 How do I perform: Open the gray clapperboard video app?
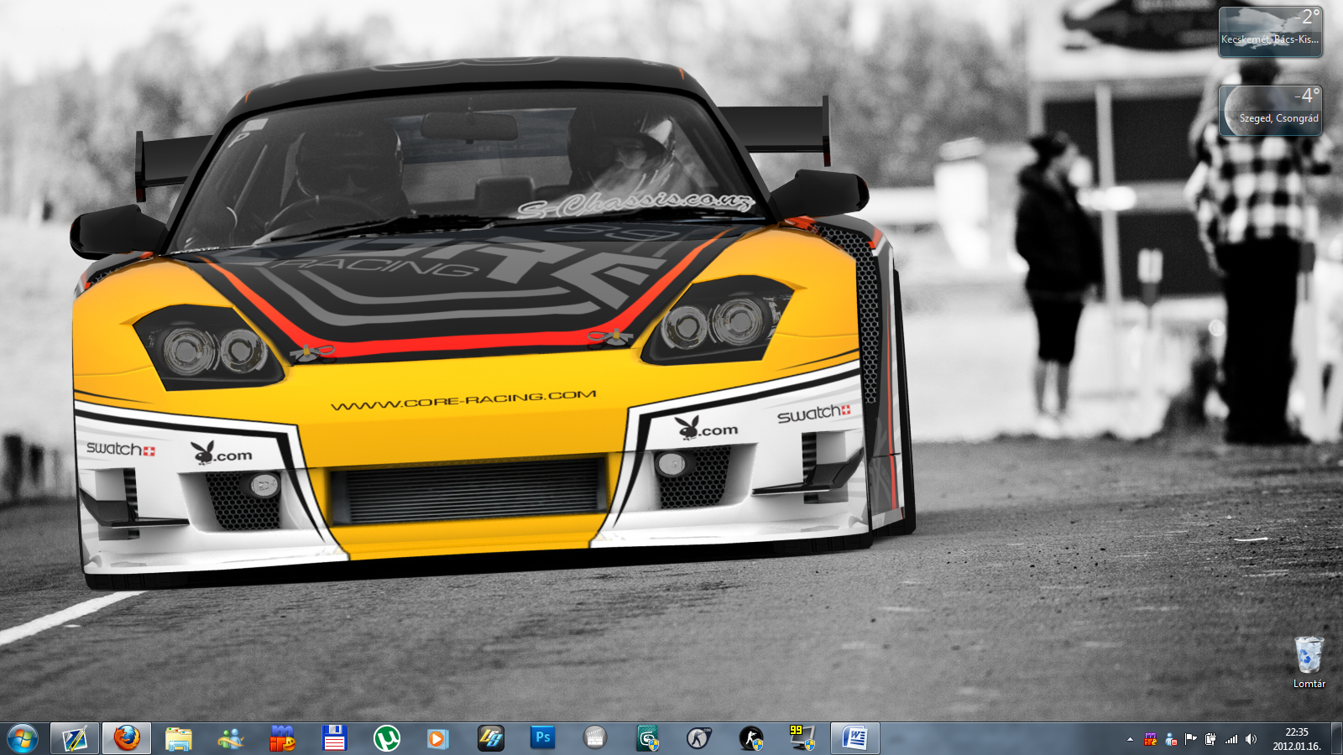pos(595,738)
